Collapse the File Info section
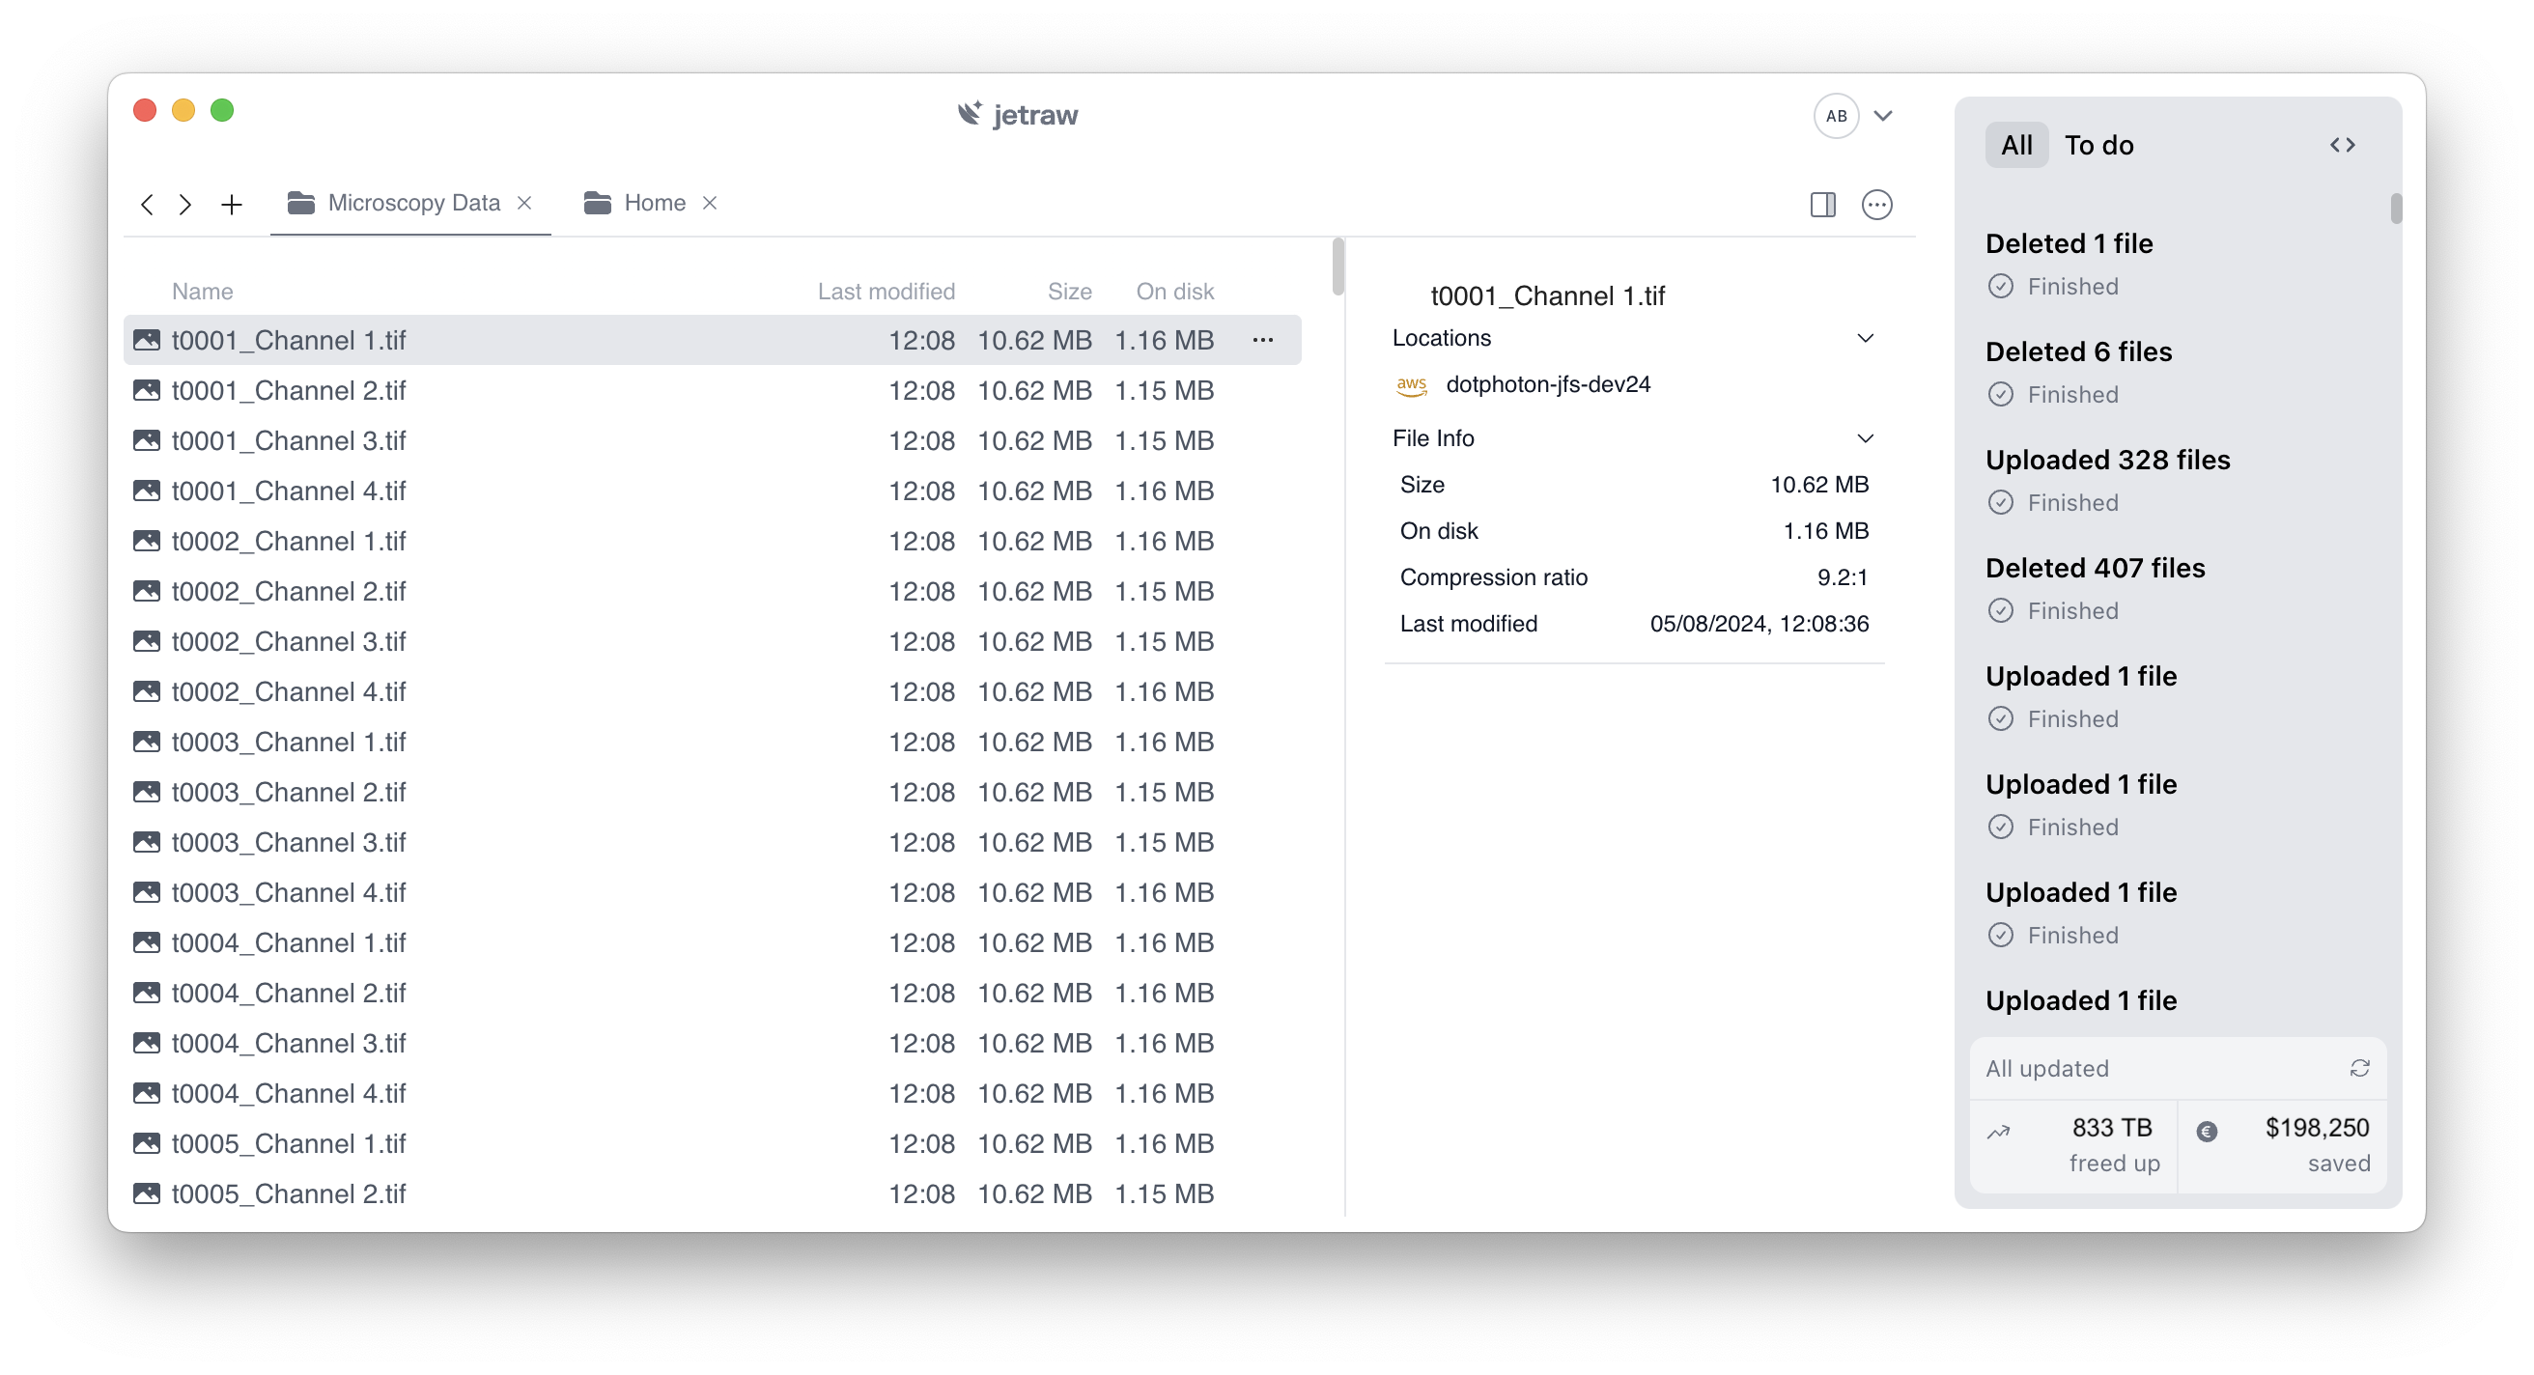 click(1864, 438)
